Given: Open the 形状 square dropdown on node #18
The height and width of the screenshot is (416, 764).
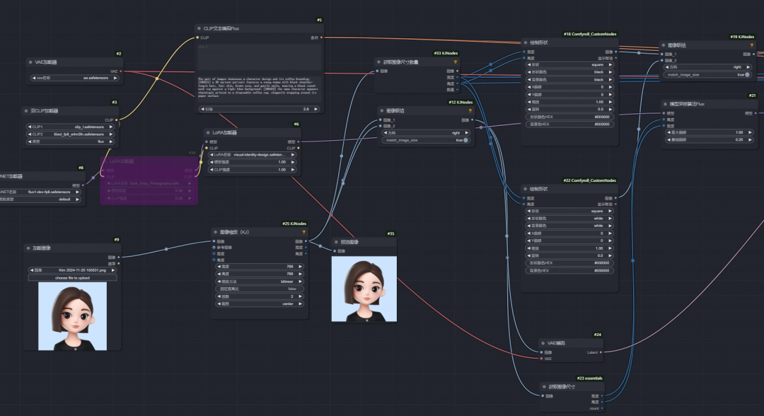Looking at the screenshot, I should (569, 65).
